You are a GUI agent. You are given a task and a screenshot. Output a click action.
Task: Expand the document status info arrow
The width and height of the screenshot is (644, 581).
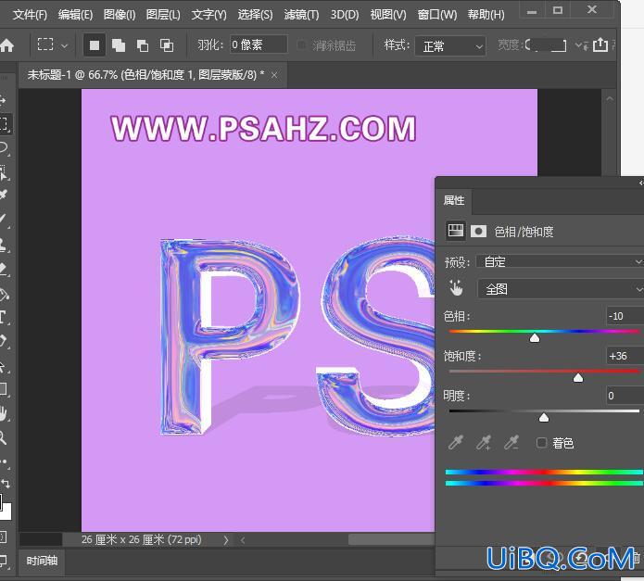click(226, 540)
